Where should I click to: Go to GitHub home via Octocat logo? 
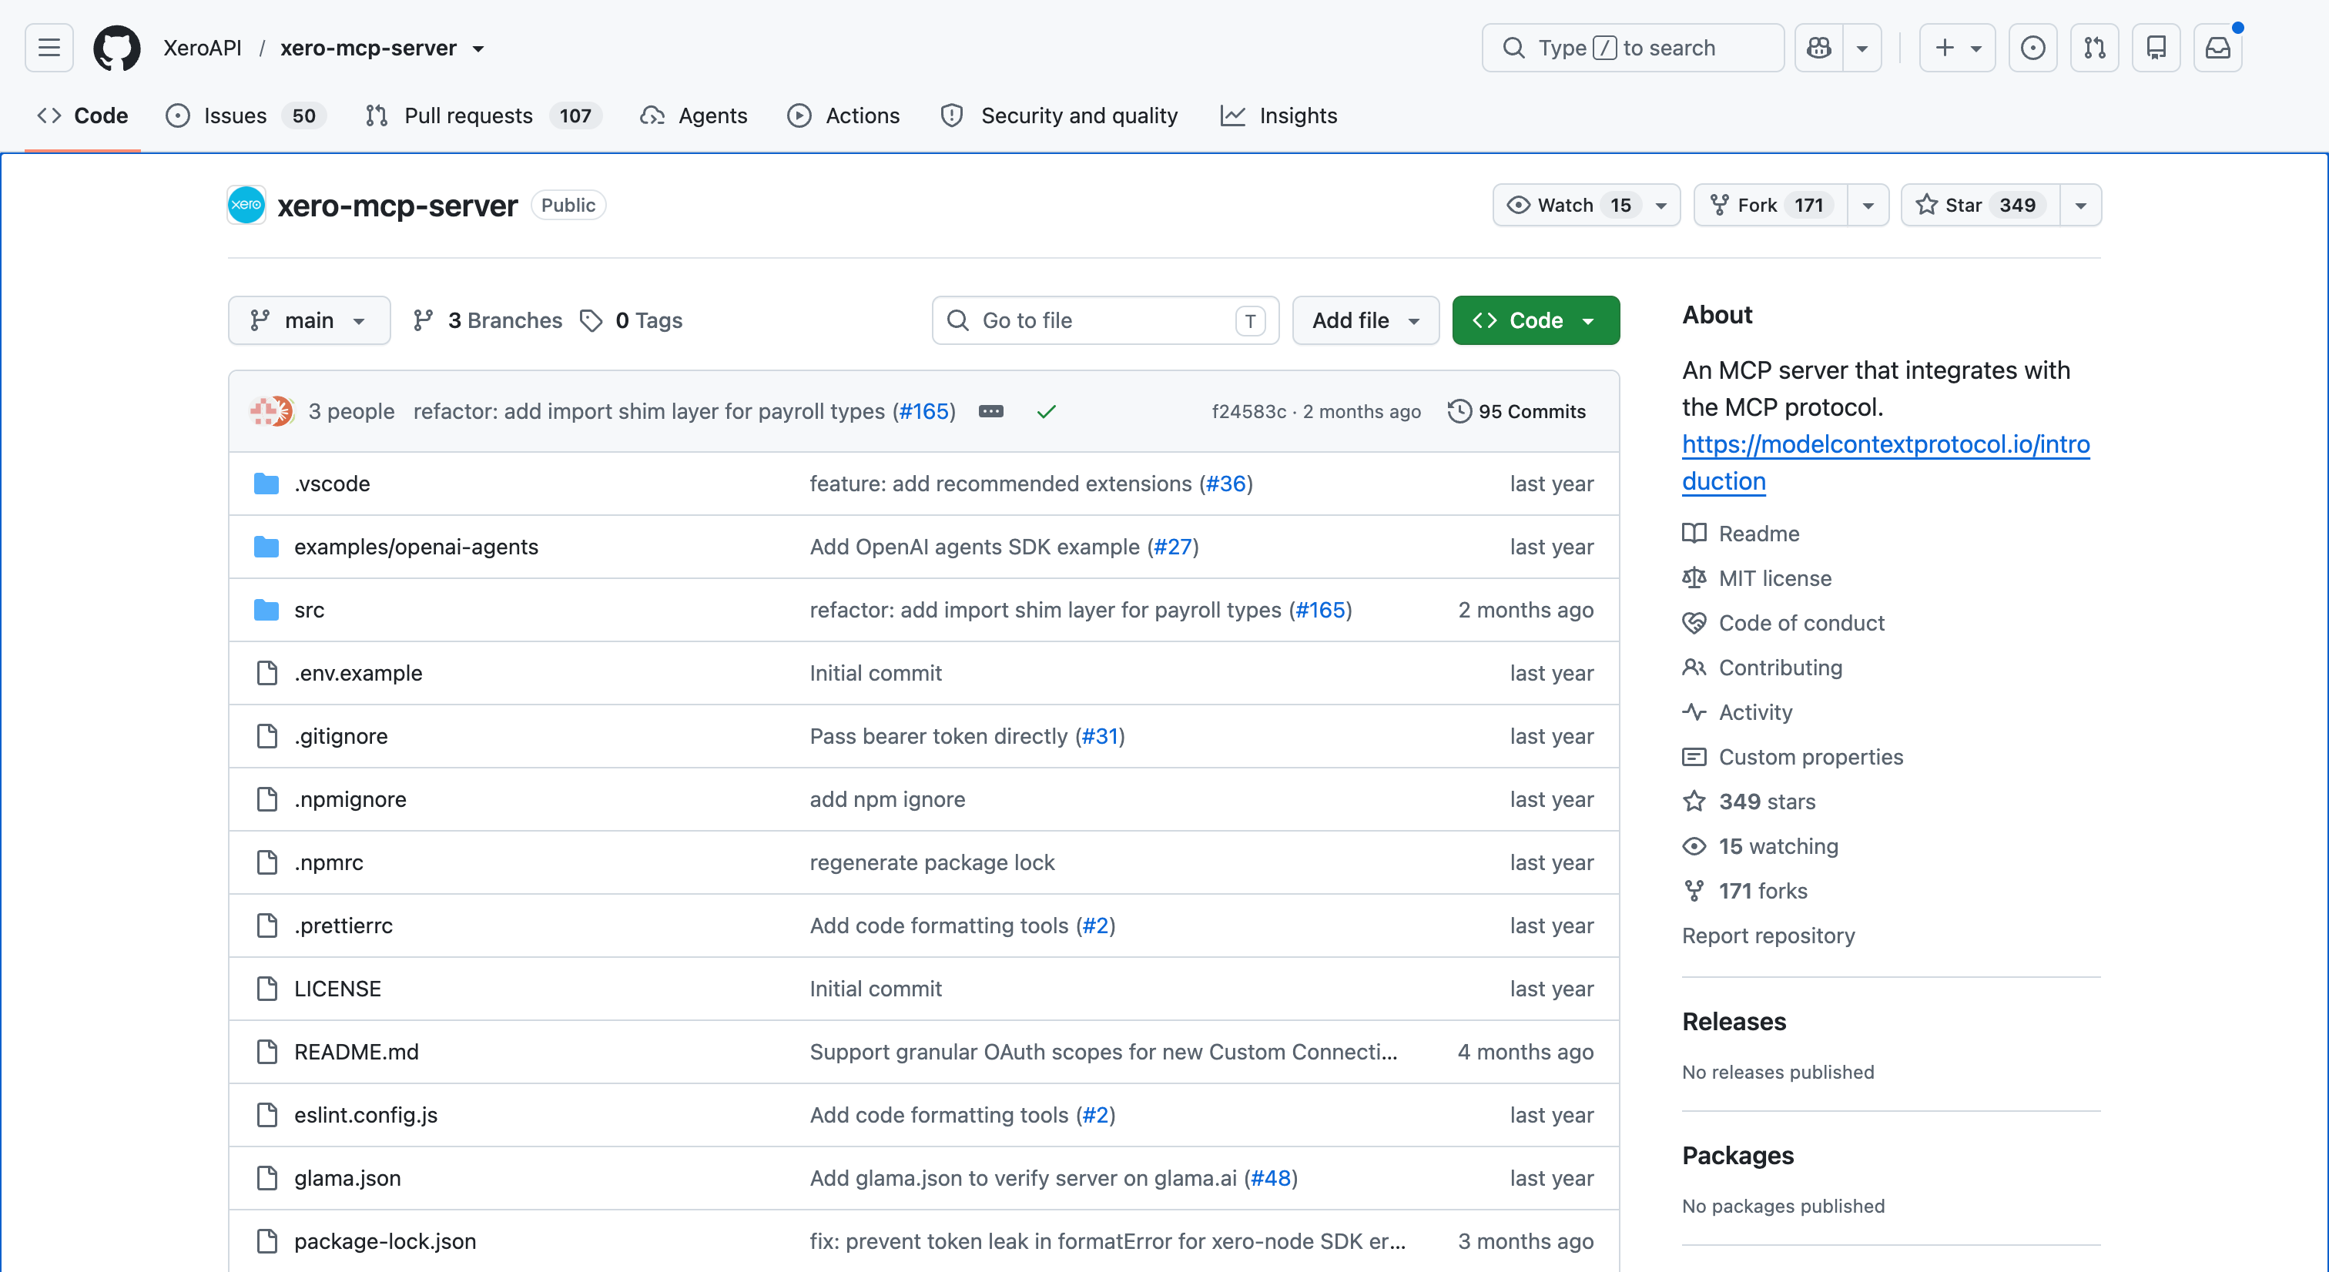[x=118, y=47]
